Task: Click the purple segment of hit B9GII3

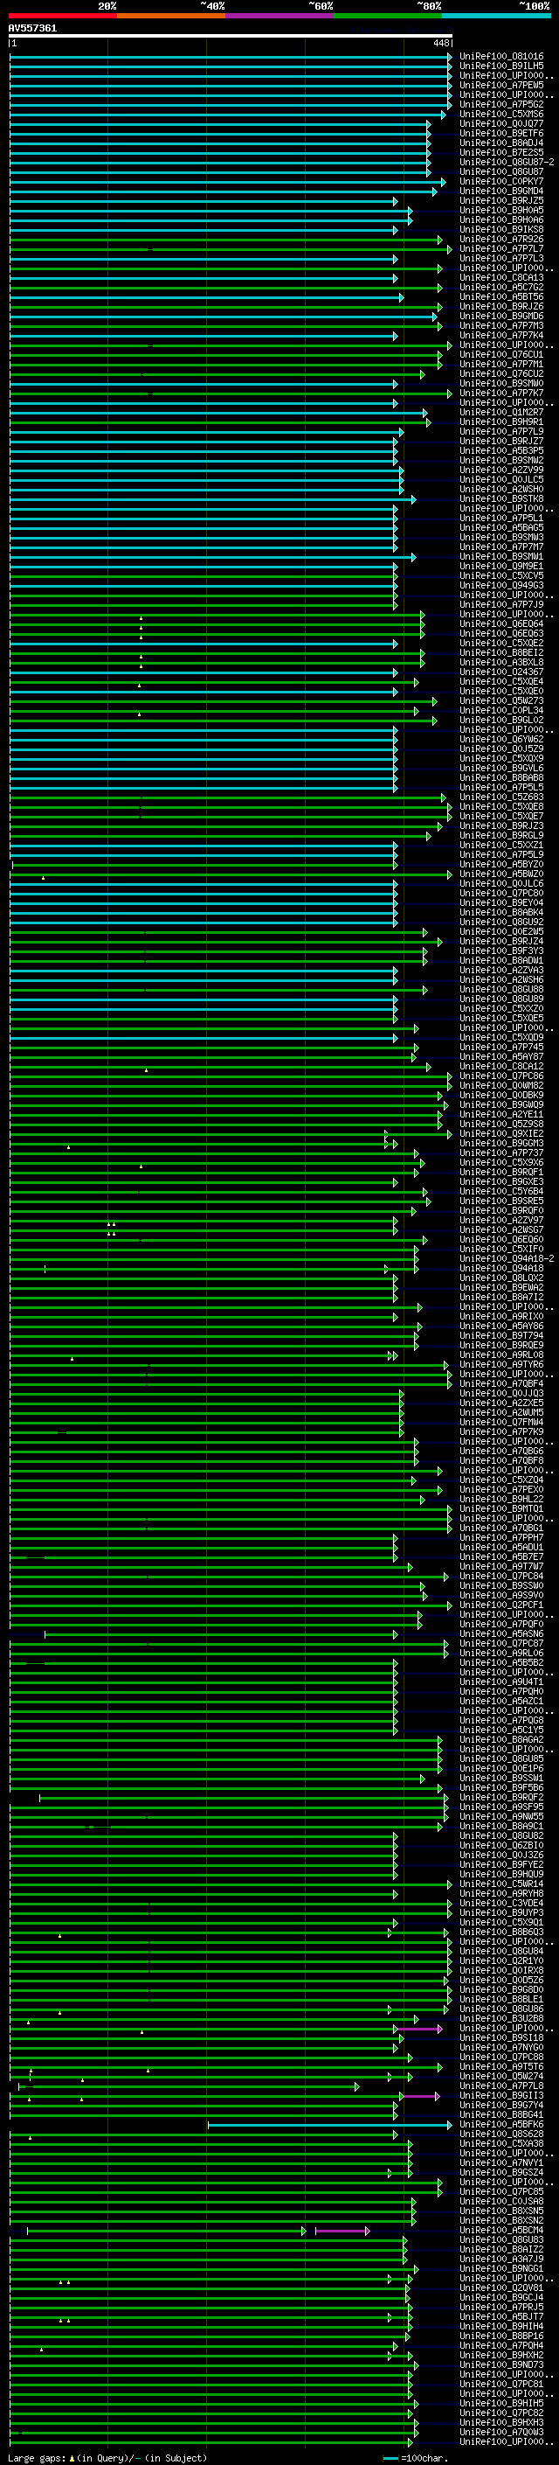Action: click(421, 2097)
